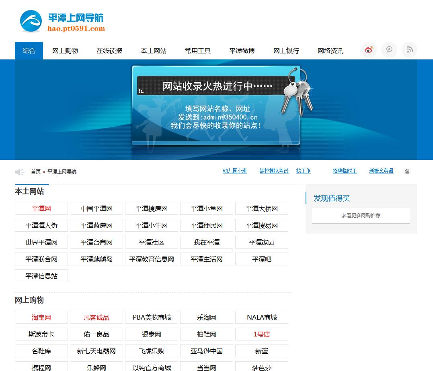Open the 驾校模拟考试 link
This screenshot has width=433, height=371.
(x=274, y=171)
